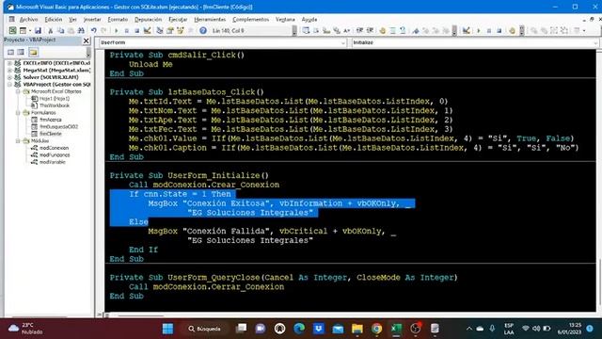Open the Object Browser toolbar icon
Viewport: 602px width, 339px height.
[180, 30]
